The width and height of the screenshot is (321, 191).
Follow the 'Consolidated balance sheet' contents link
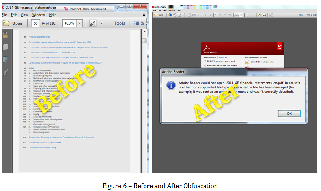52,53
